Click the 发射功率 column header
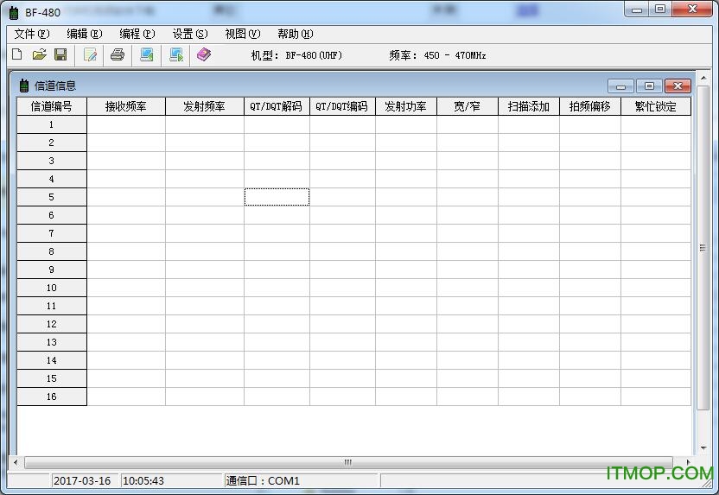This screenshot has width=719, height=495. pyautogui.click(x=405, y=106)
